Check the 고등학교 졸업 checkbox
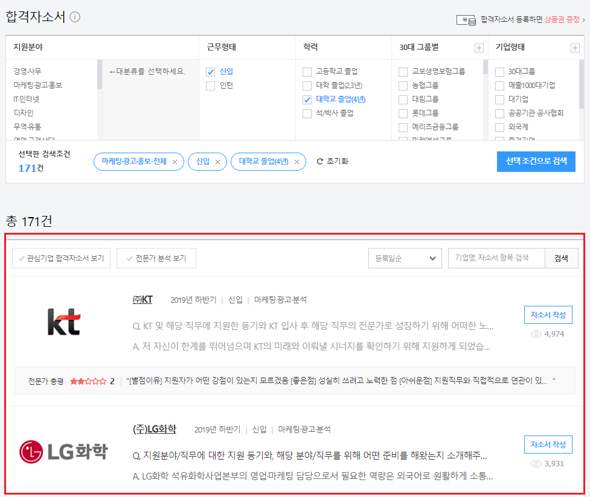This screenshot has width=590, height=497. [307, 72]
